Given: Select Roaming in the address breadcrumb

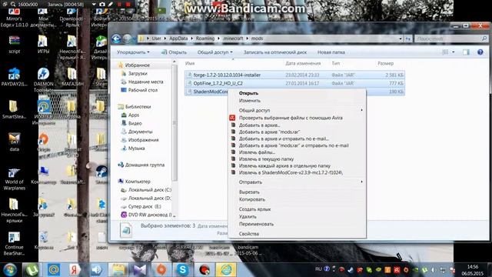Looking at the screenshot, I should pyautogui.click(x=205, y=38).
